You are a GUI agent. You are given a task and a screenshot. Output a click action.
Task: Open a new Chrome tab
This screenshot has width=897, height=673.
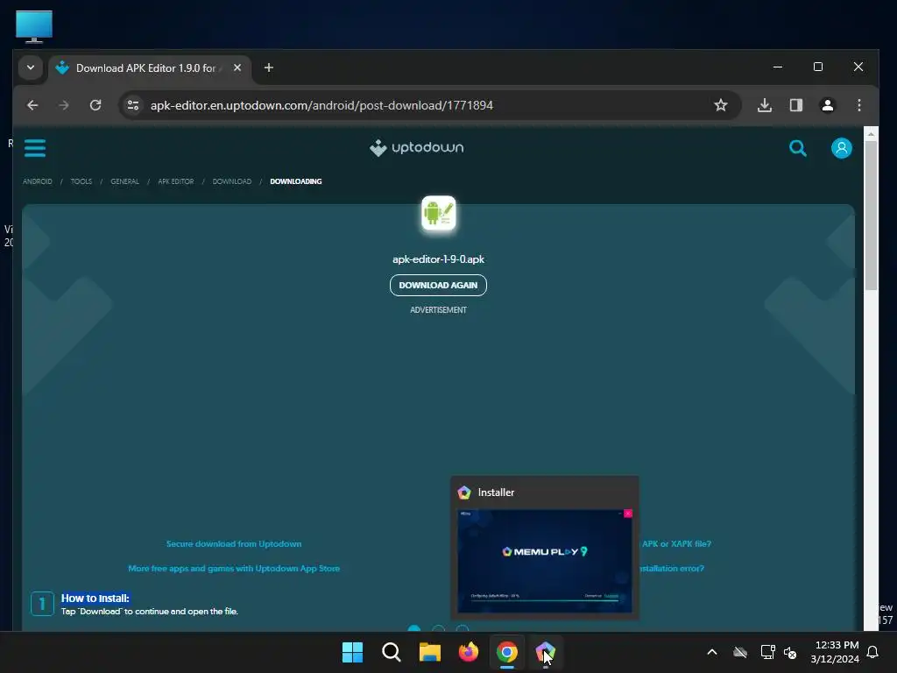268,67
